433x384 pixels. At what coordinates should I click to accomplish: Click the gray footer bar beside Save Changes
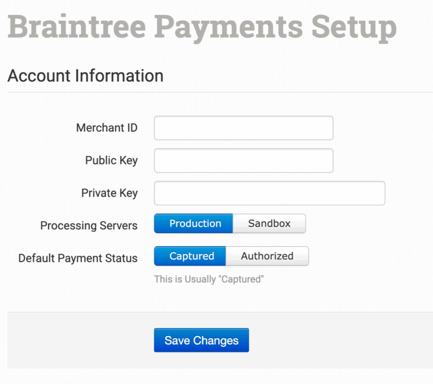[x=338, y=340]
